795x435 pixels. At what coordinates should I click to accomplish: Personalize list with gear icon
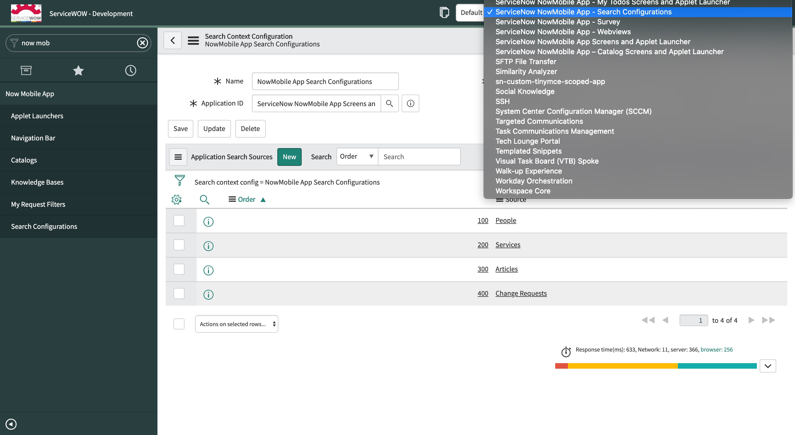(x=176, y=200)
